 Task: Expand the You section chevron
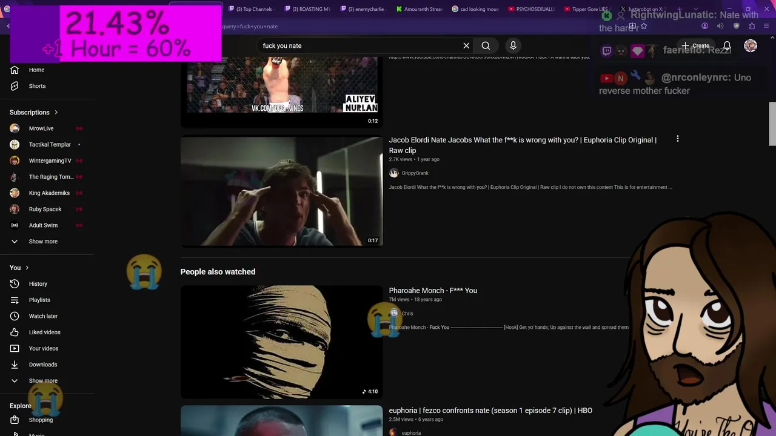click(x=27, y=268)
